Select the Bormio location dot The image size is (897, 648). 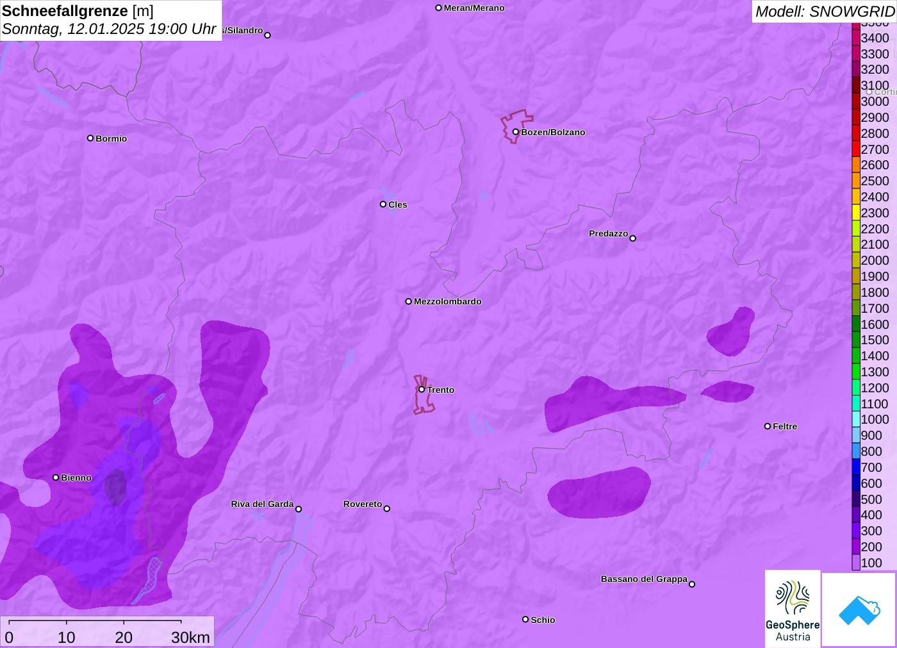[x=90, y=138]
